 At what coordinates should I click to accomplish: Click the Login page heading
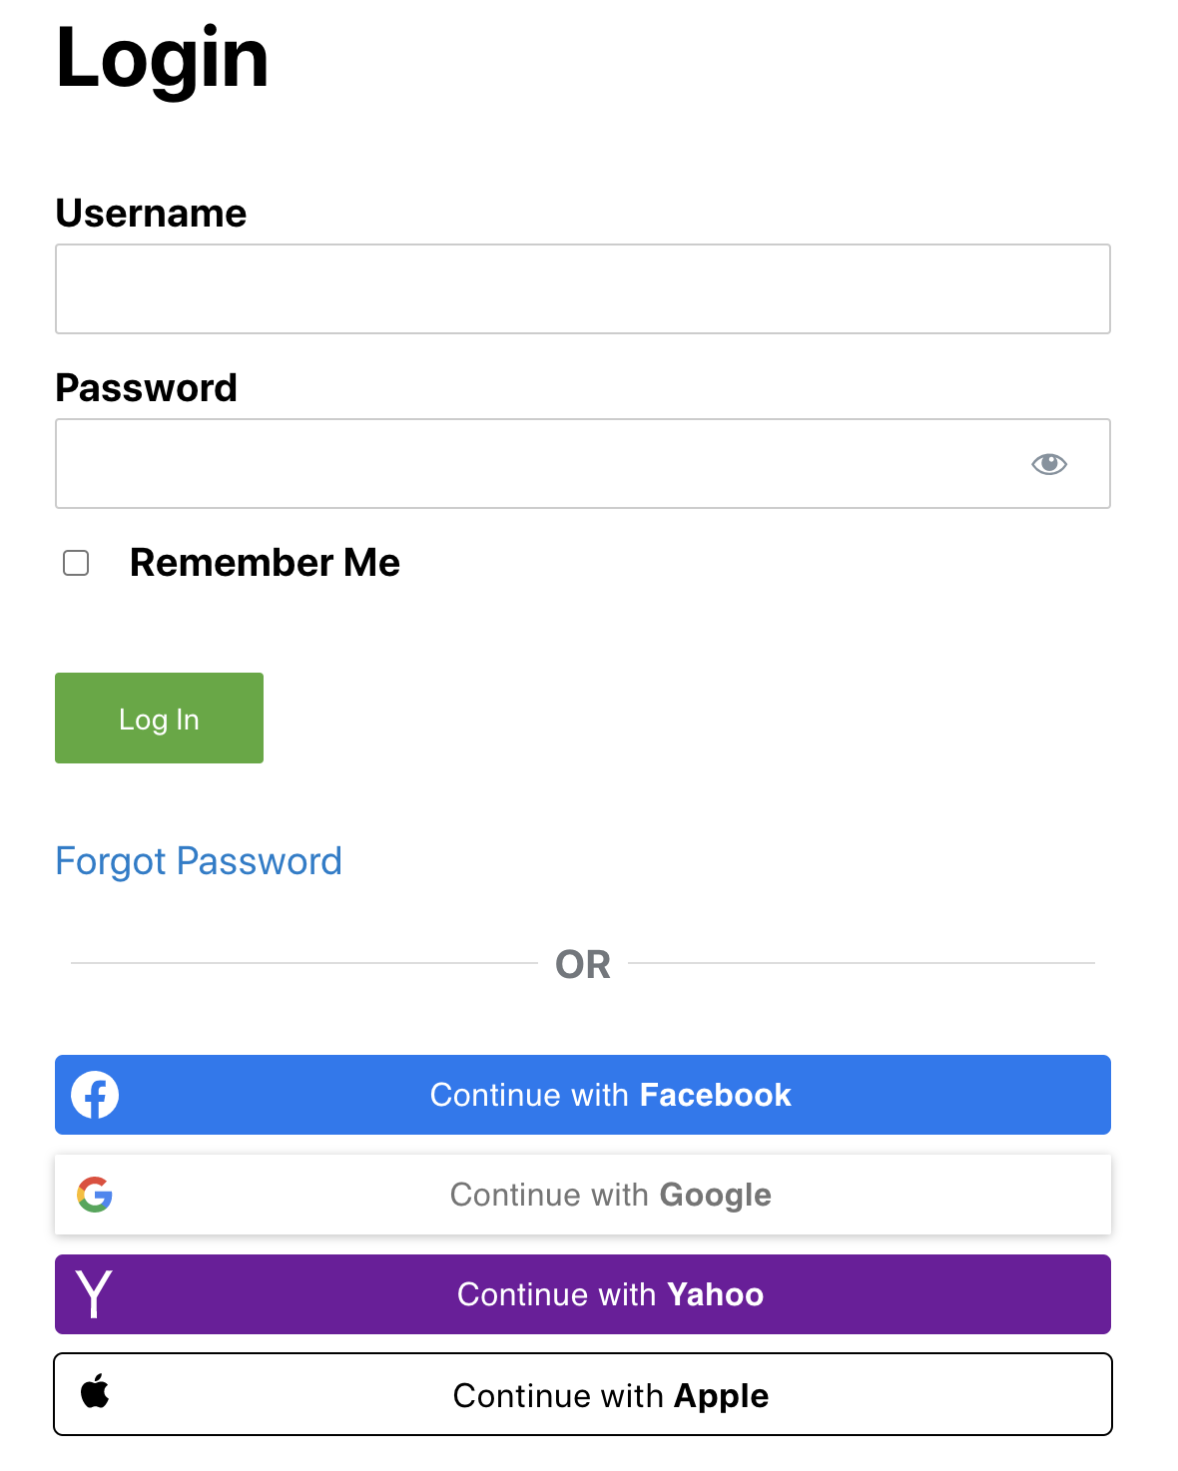(x=162, y=58)
